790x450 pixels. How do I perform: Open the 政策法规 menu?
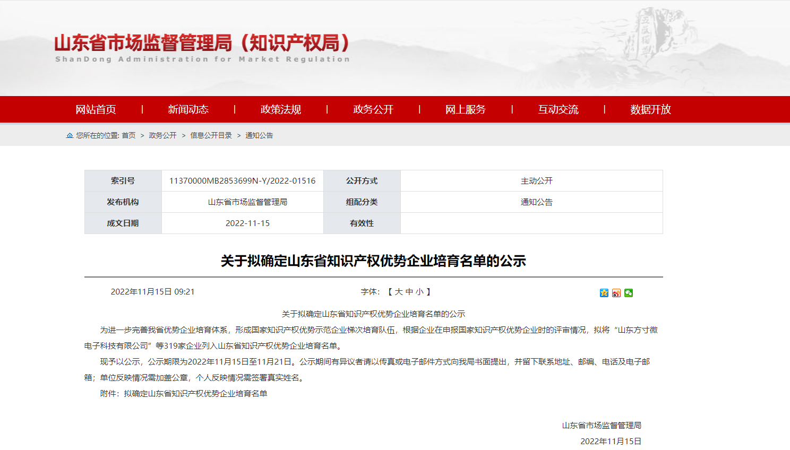click(x=281, y=109)
